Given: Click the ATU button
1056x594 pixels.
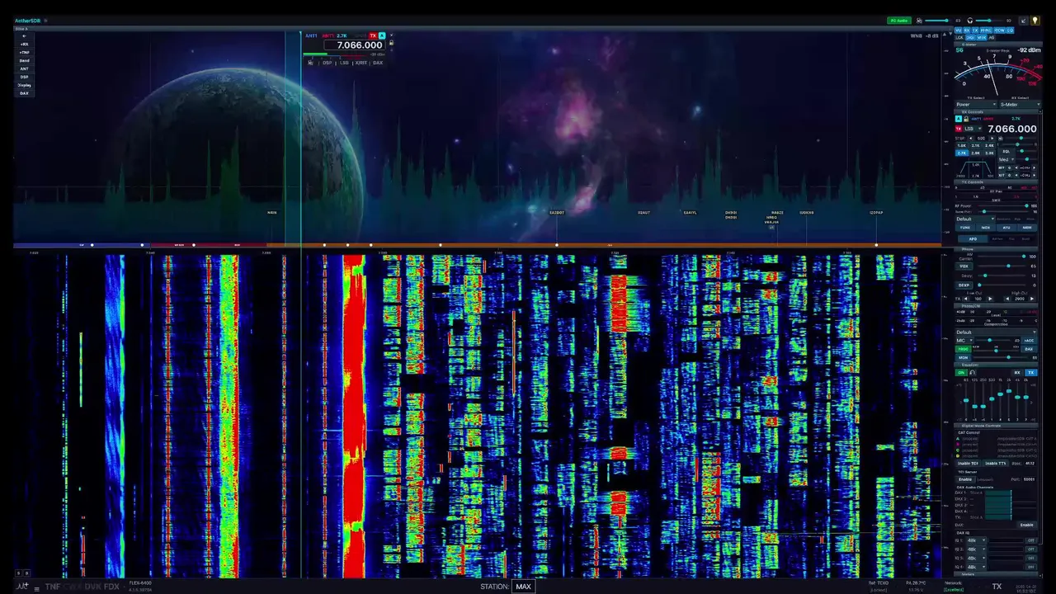Looking at the screenshot, I should (1006, 228).
